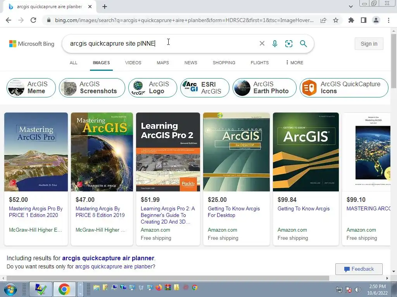Open the Chrome profile avatar
The height and width of the screenshot is (297, 397).
tap(376, 20)
